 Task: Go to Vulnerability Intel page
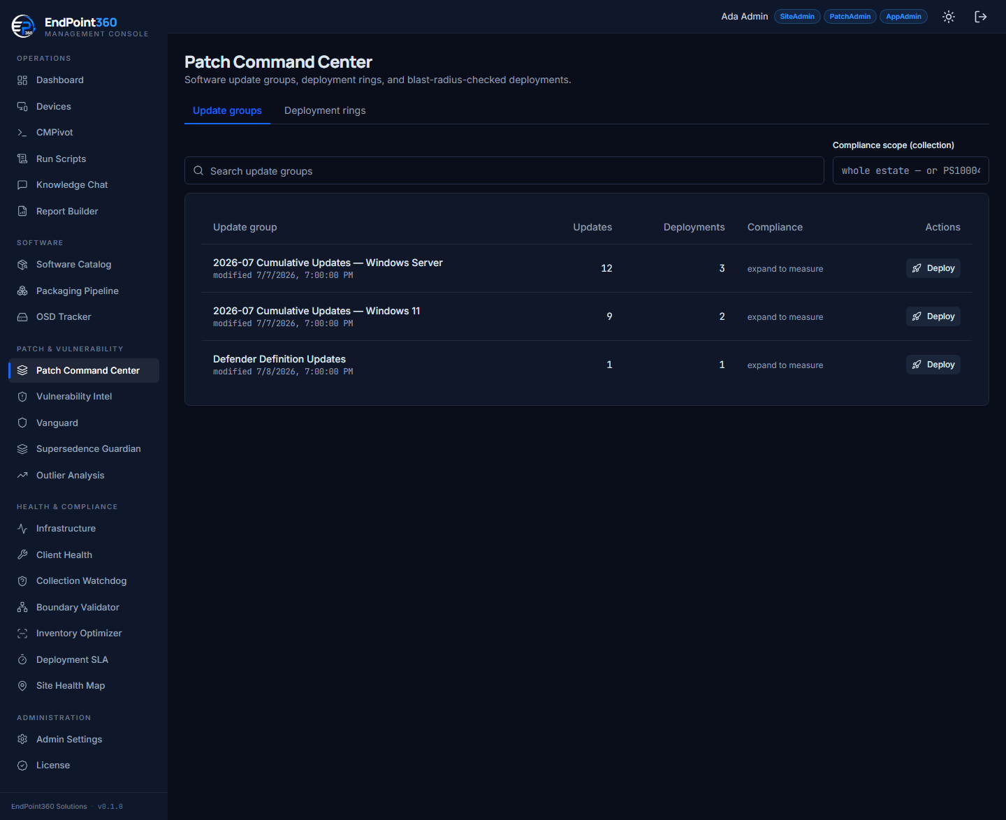[x=84, y=397]
